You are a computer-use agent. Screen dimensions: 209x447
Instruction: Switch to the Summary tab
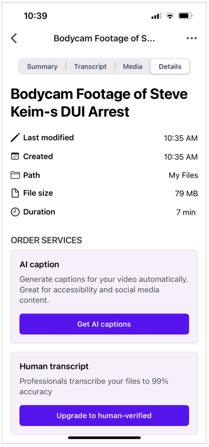tap(42, 67)
